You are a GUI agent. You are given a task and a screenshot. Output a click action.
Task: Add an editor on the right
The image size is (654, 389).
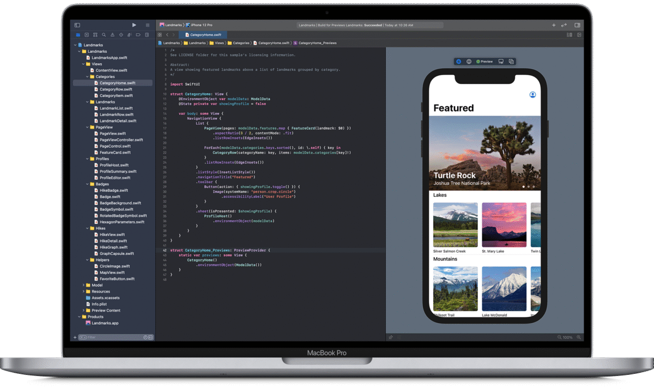click(x=579, y=34)
